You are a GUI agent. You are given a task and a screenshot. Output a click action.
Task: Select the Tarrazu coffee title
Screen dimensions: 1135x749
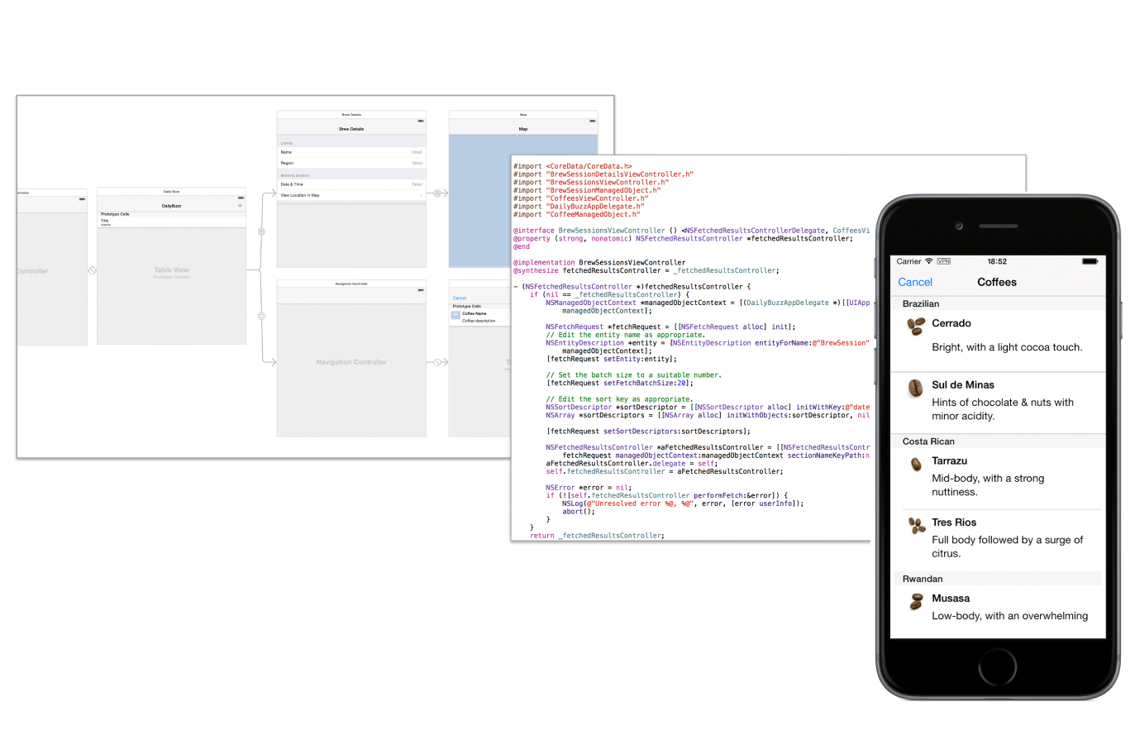(949, 460)
